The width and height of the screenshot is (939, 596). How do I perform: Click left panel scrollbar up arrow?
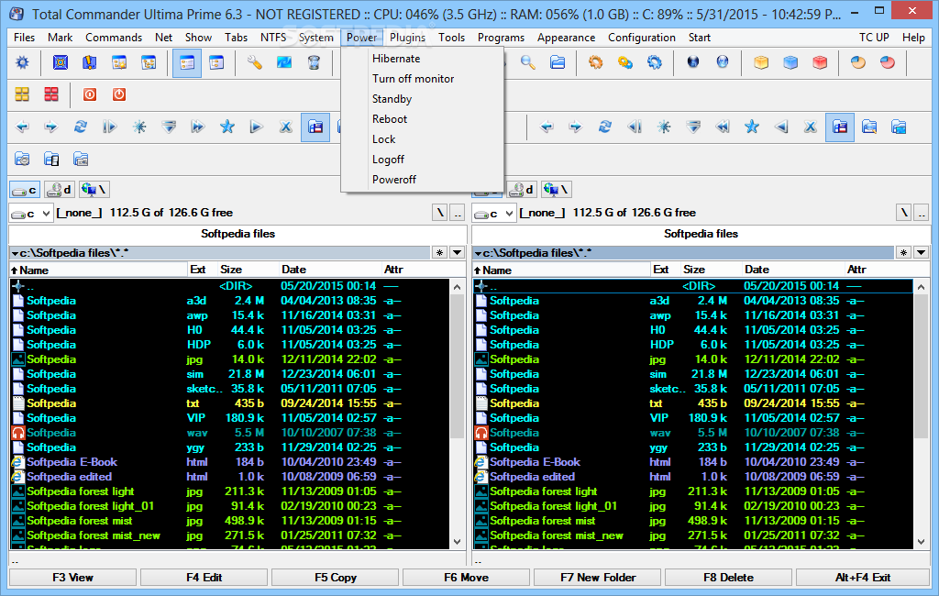click(457, 287)
